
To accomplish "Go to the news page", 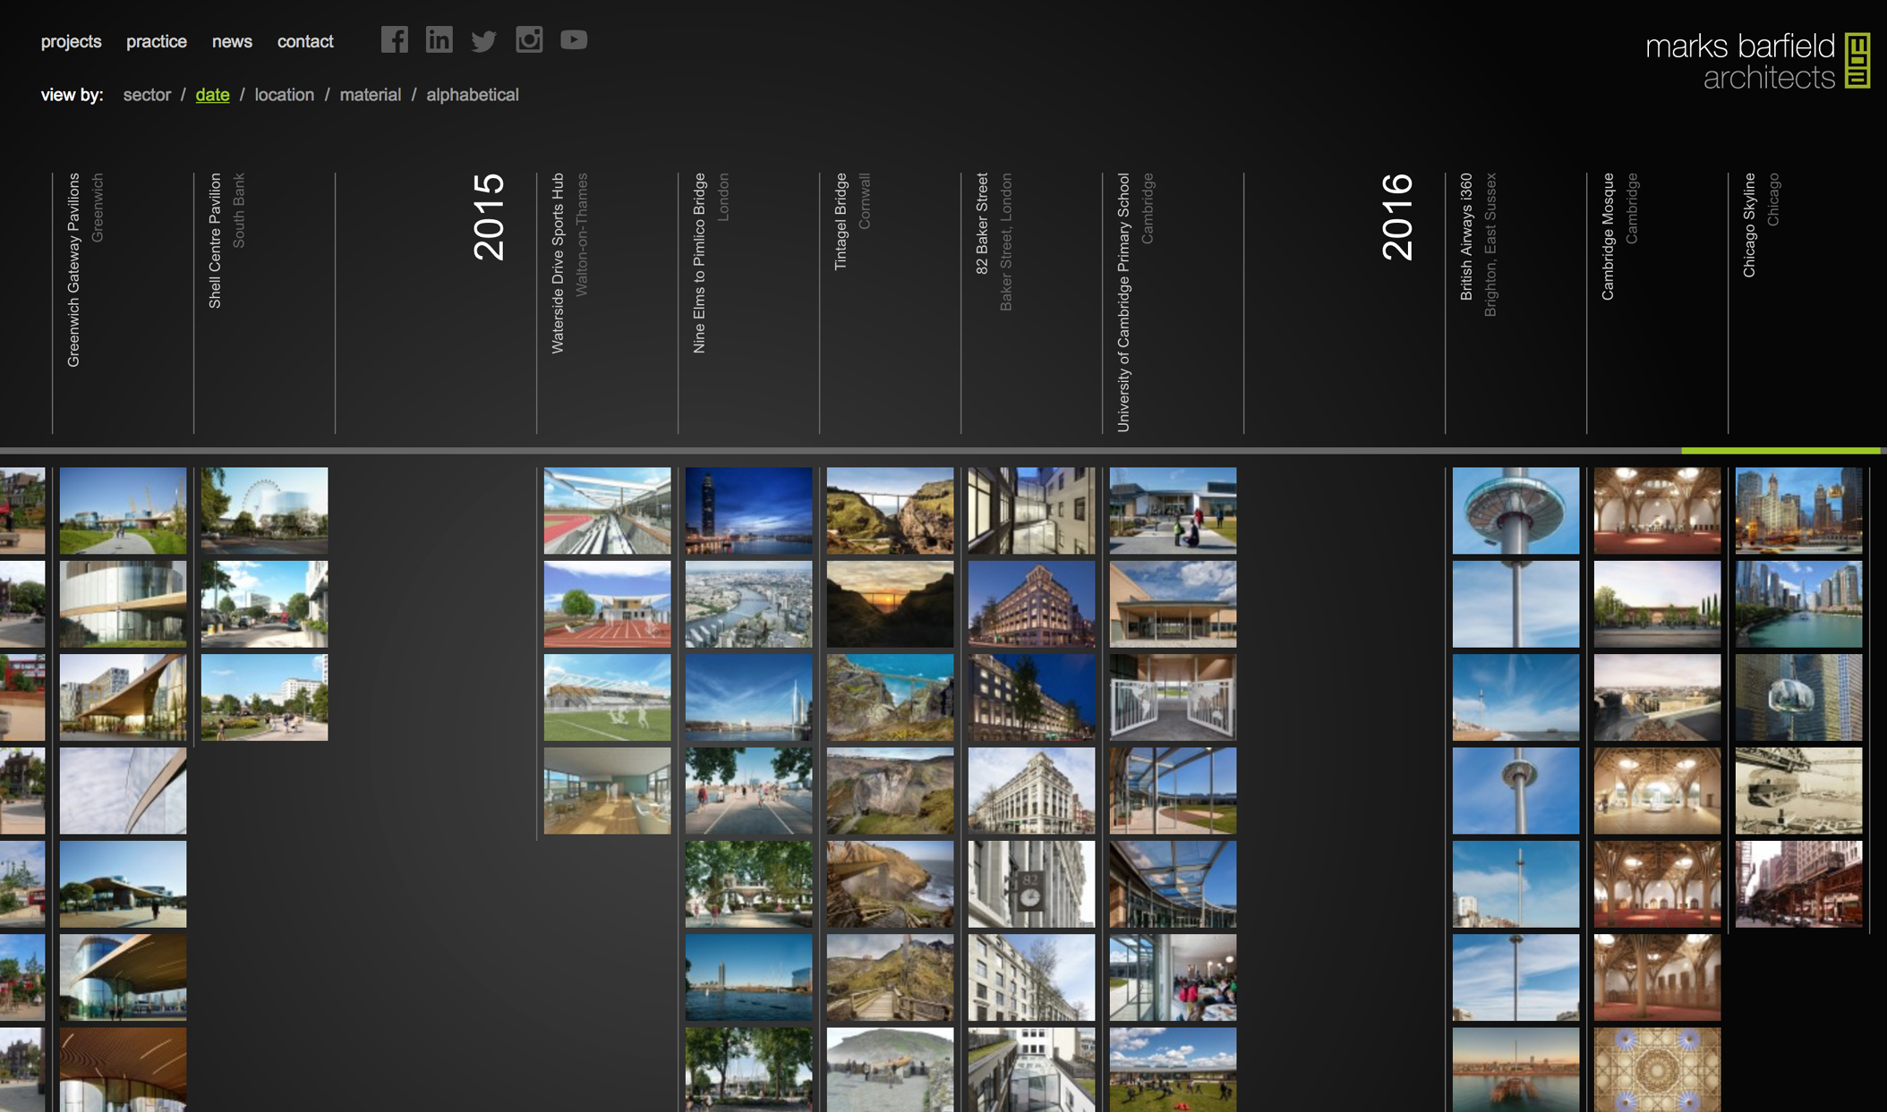I will [x=232, y=42].
